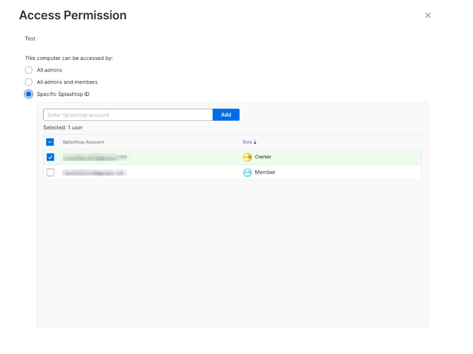
Task: Select the All admins radio option
Action: tap(28, 70)
